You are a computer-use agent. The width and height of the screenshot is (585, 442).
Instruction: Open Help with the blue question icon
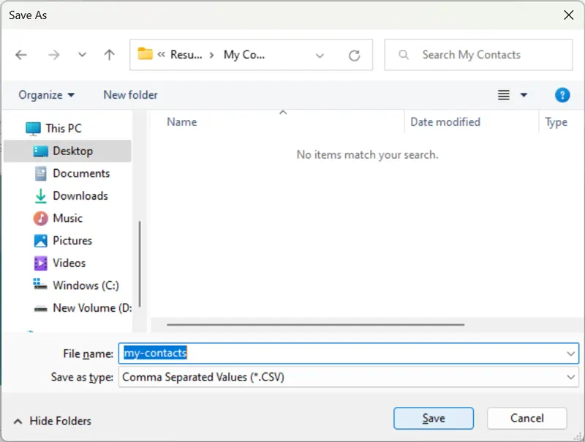pyautogui.click(x=562, y=95)
